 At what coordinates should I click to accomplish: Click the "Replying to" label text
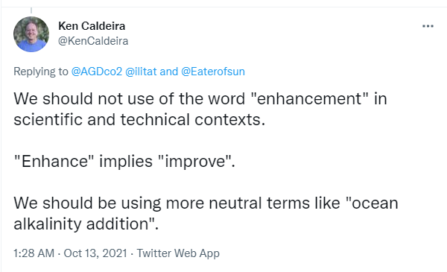(x=41, y=72)
